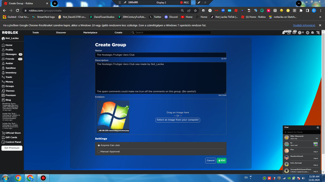
Task: Open chat with RandomKyoob
Action: click(302, 157)
